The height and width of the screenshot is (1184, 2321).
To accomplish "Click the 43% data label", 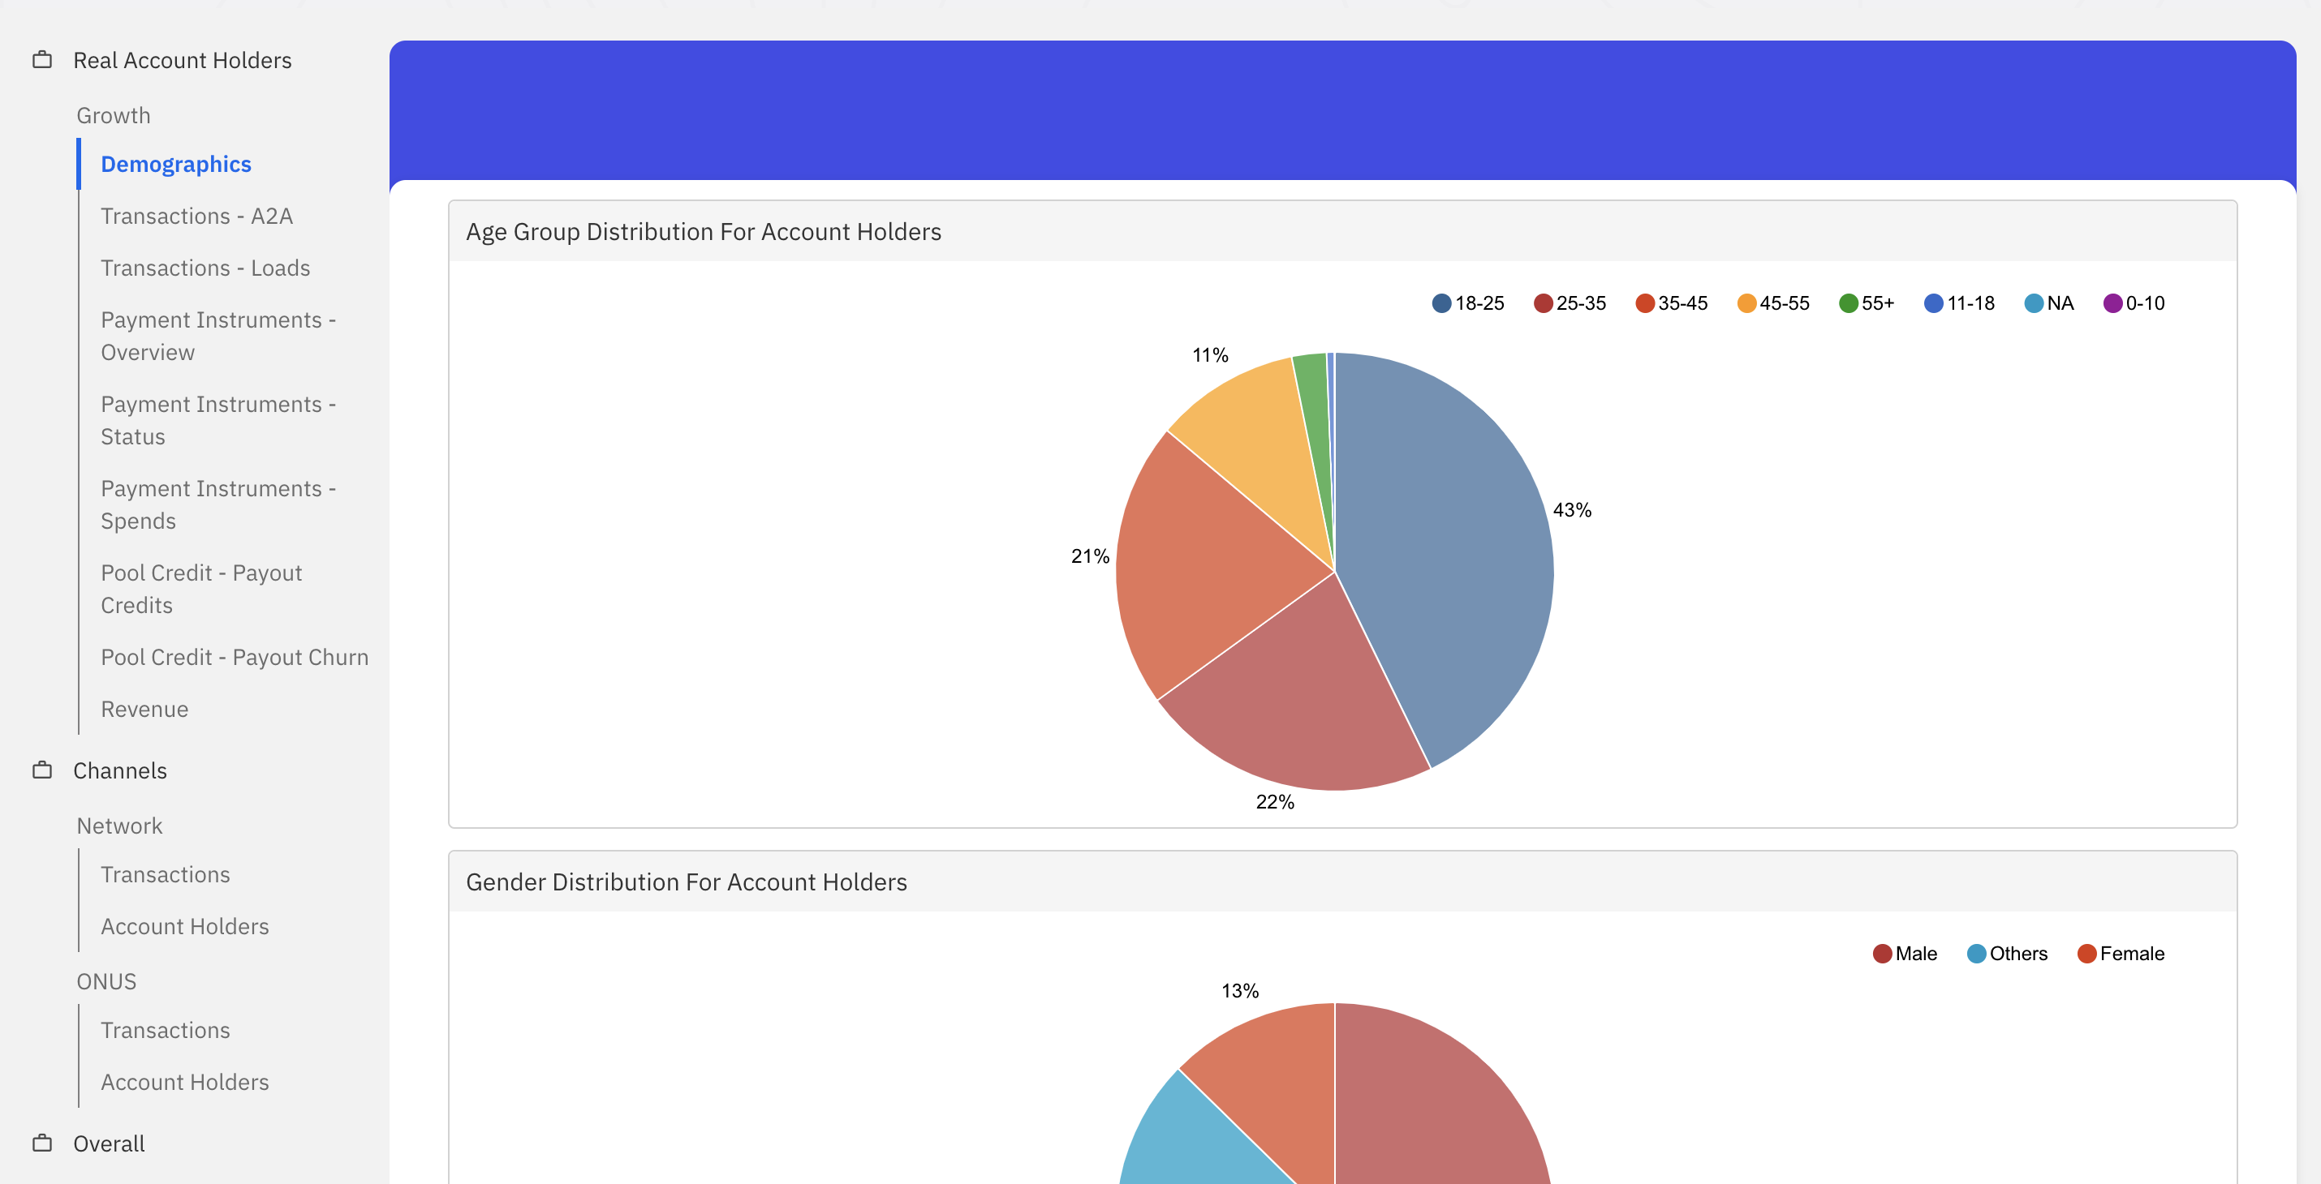I will point(1572,509).
